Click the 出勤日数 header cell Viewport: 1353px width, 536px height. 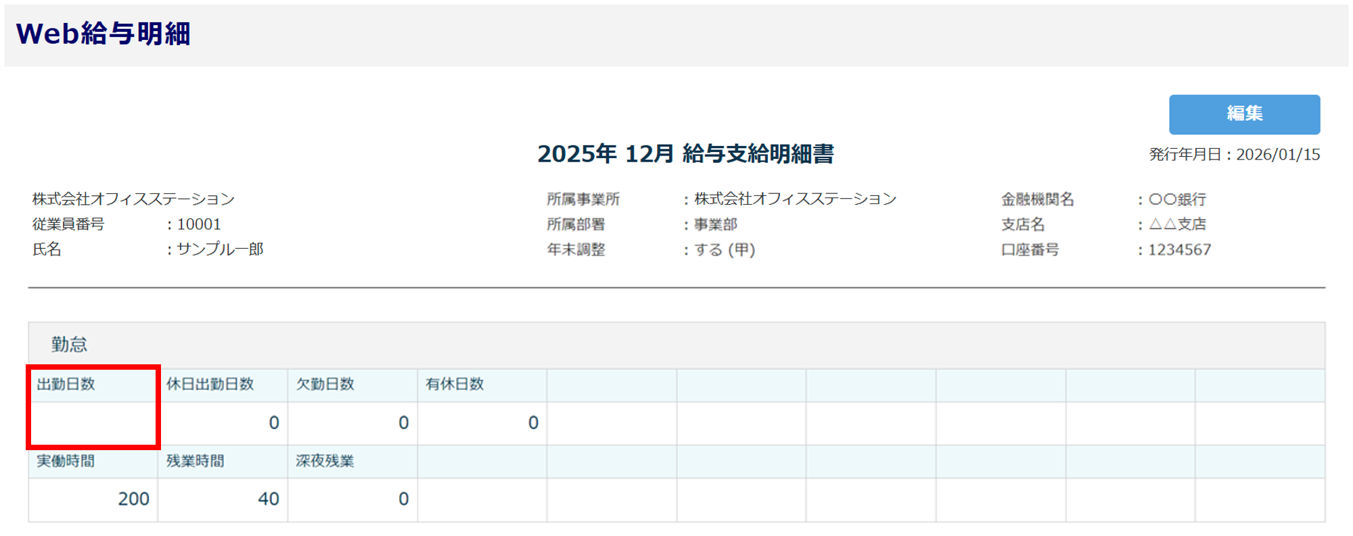pyautogui.click(x=66, y=385)
